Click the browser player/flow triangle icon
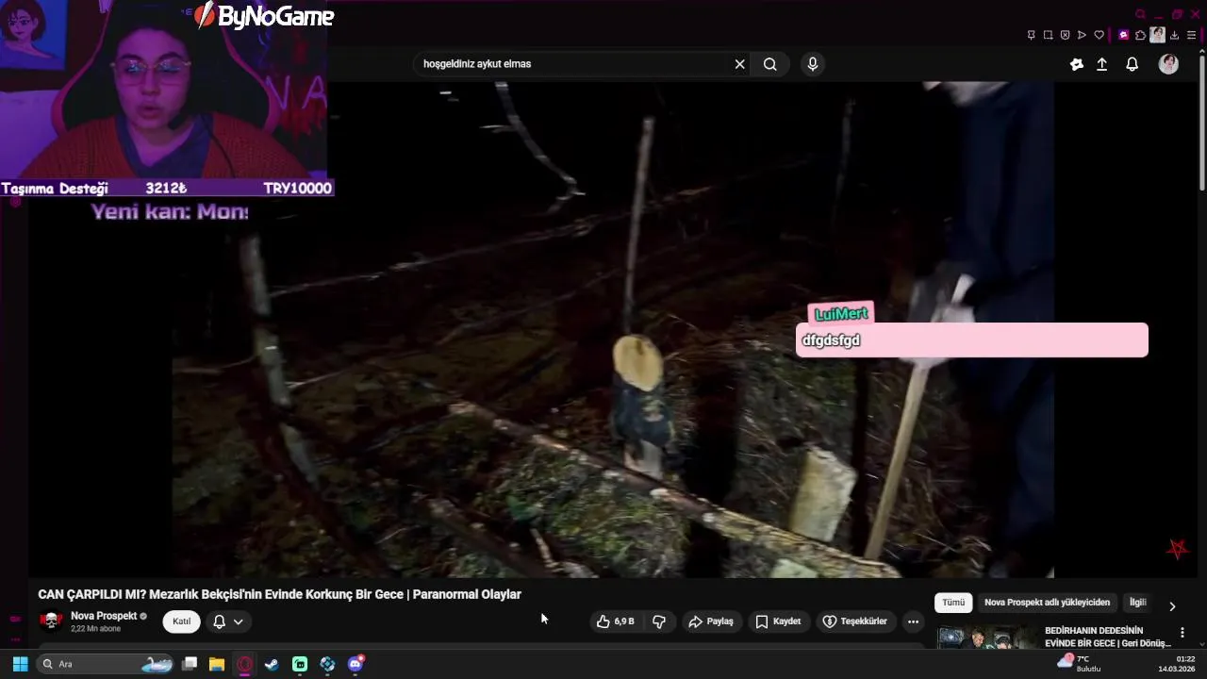Viewport: 1207px width, 679px height. tap(1082, 35)
